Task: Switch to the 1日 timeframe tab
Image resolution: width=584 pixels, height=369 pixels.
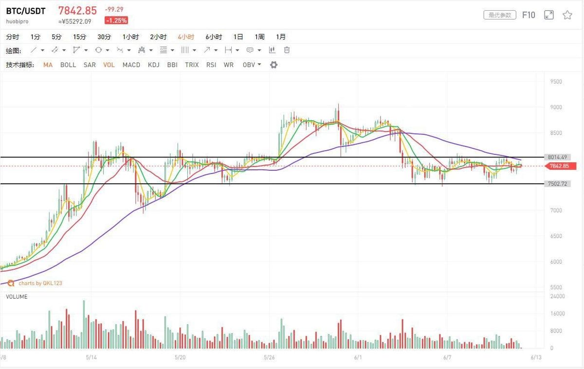Action: [x=237, y=36]
